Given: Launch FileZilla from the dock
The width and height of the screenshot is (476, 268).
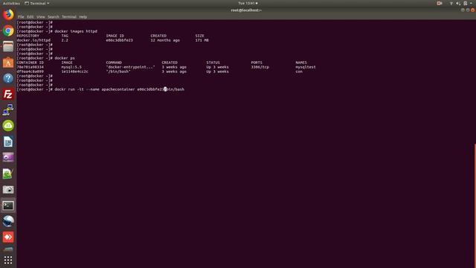Looking at the screenshot, I should [x=8, y=95].
